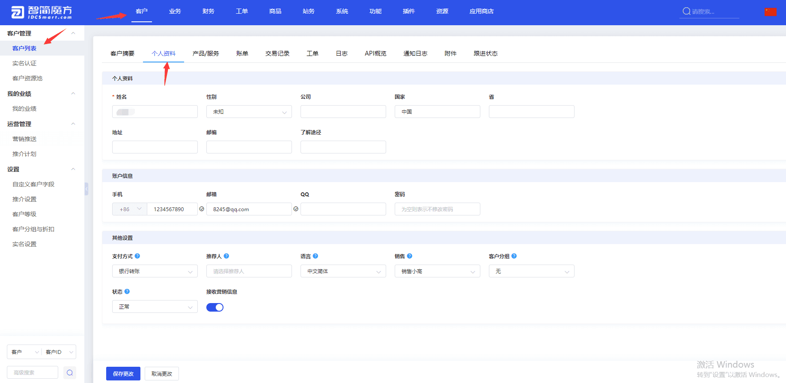Switch to the 个人资料 tab

164,53
